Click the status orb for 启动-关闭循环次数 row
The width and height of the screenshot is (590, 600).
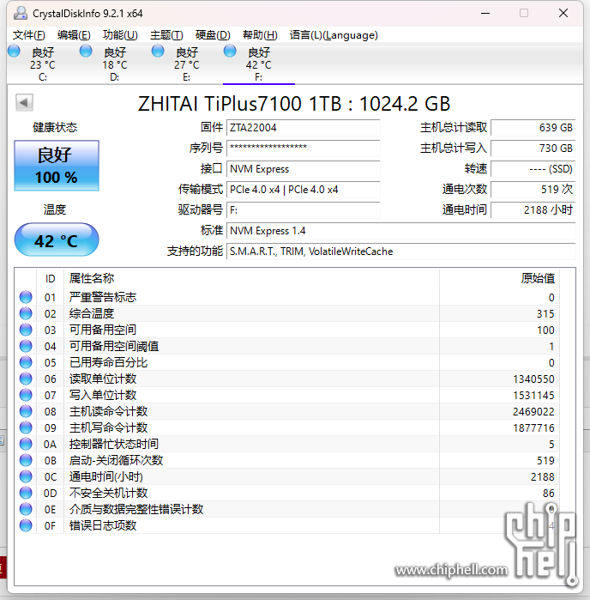point(26,460)
